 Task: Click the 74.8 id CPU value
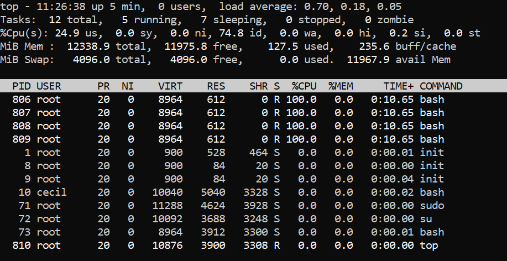(241, 33)
